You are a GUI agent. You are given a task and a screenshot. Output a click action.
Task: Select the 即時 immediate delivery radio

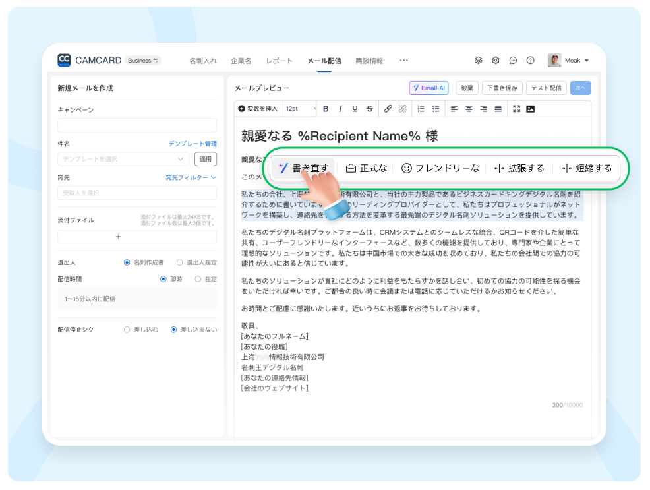coord(163,279)
